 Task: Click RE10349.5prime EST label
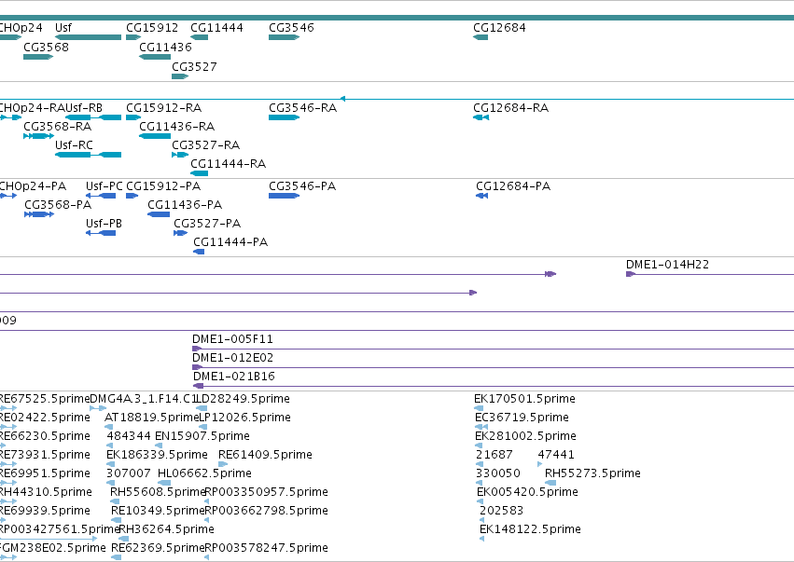(158, 511)
